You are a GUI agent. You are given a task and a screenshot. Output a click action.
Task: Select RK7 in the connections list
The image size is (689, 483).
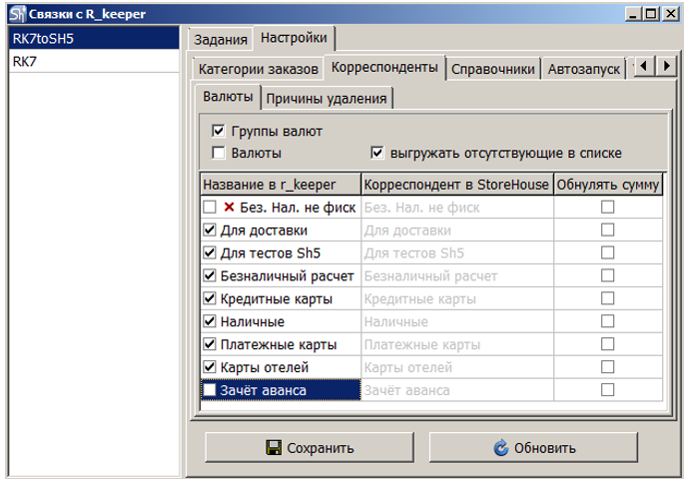(25, 62)
